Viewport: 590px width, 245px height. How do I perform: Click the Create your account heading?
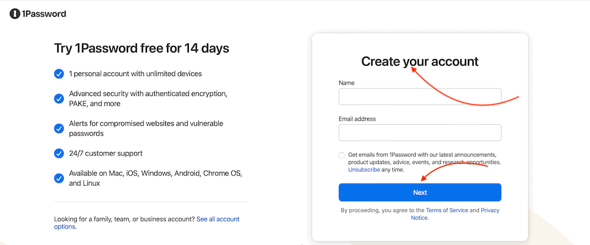419,61
